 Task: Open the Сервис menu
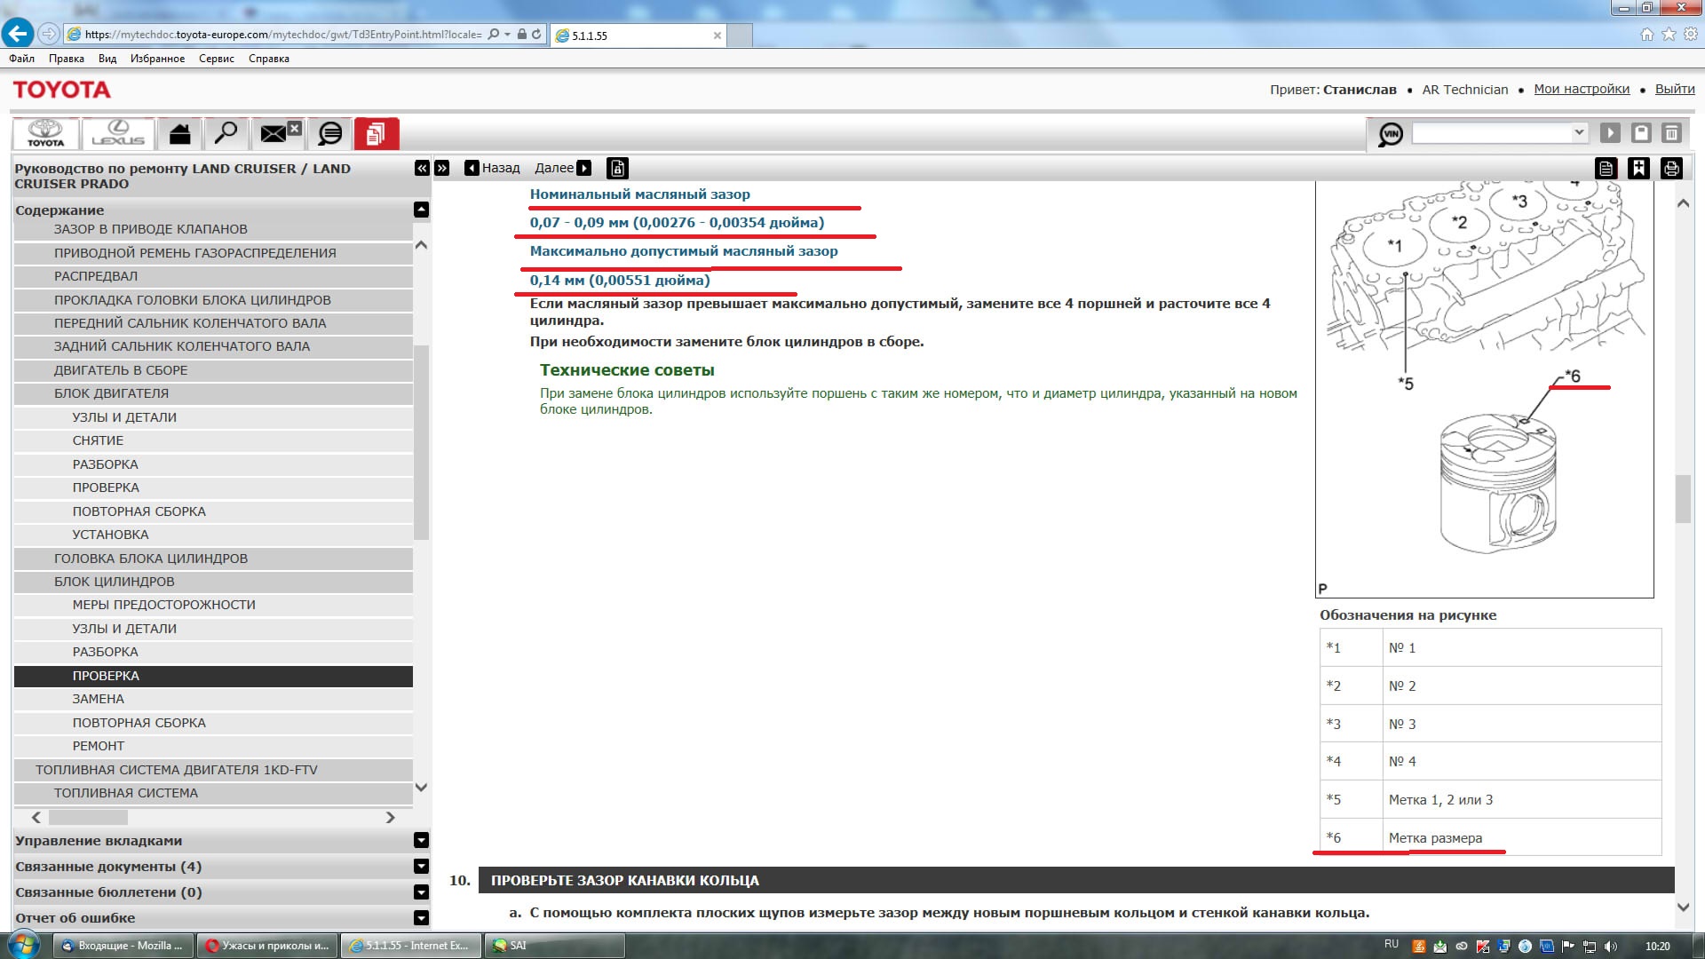click(x=217, y=59)
